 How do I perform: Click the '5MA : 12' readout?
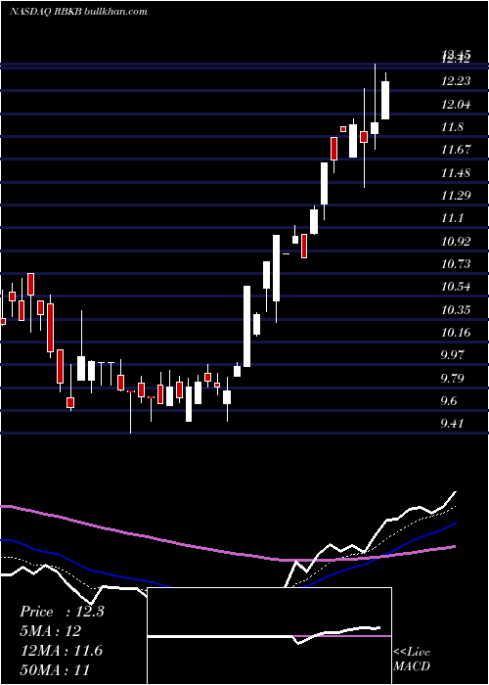(50, 631)
